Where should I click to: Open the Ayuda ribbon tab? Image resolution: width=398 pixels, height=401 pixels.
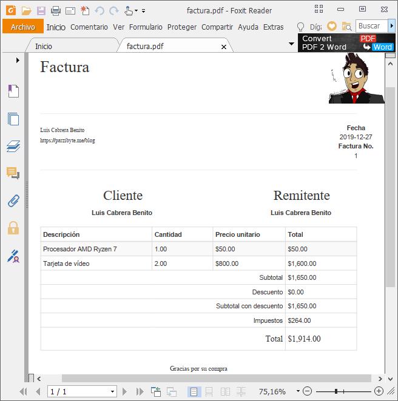click(x=248, y=27)
